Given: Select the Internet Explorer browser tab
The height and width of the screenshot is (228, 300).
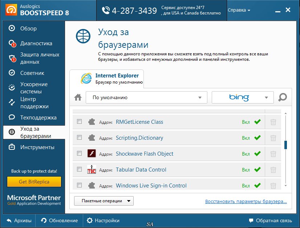Looking at the screenshot, I should tap(106, 79).
